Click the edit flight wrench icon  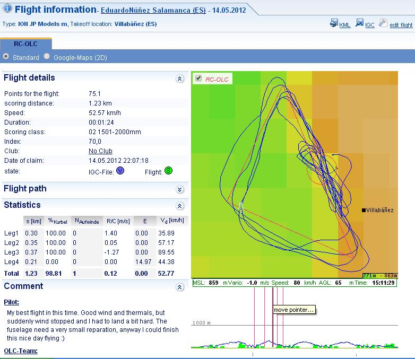383,23
